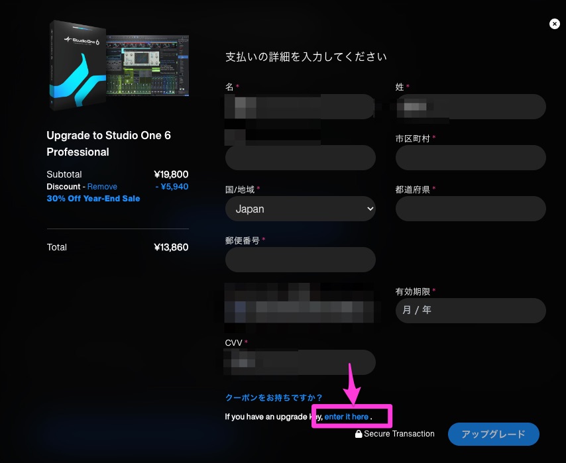The image size is (566, 463).
Task: Click the 30% Off Year-End Sale label
Action: tap(93, 198)
